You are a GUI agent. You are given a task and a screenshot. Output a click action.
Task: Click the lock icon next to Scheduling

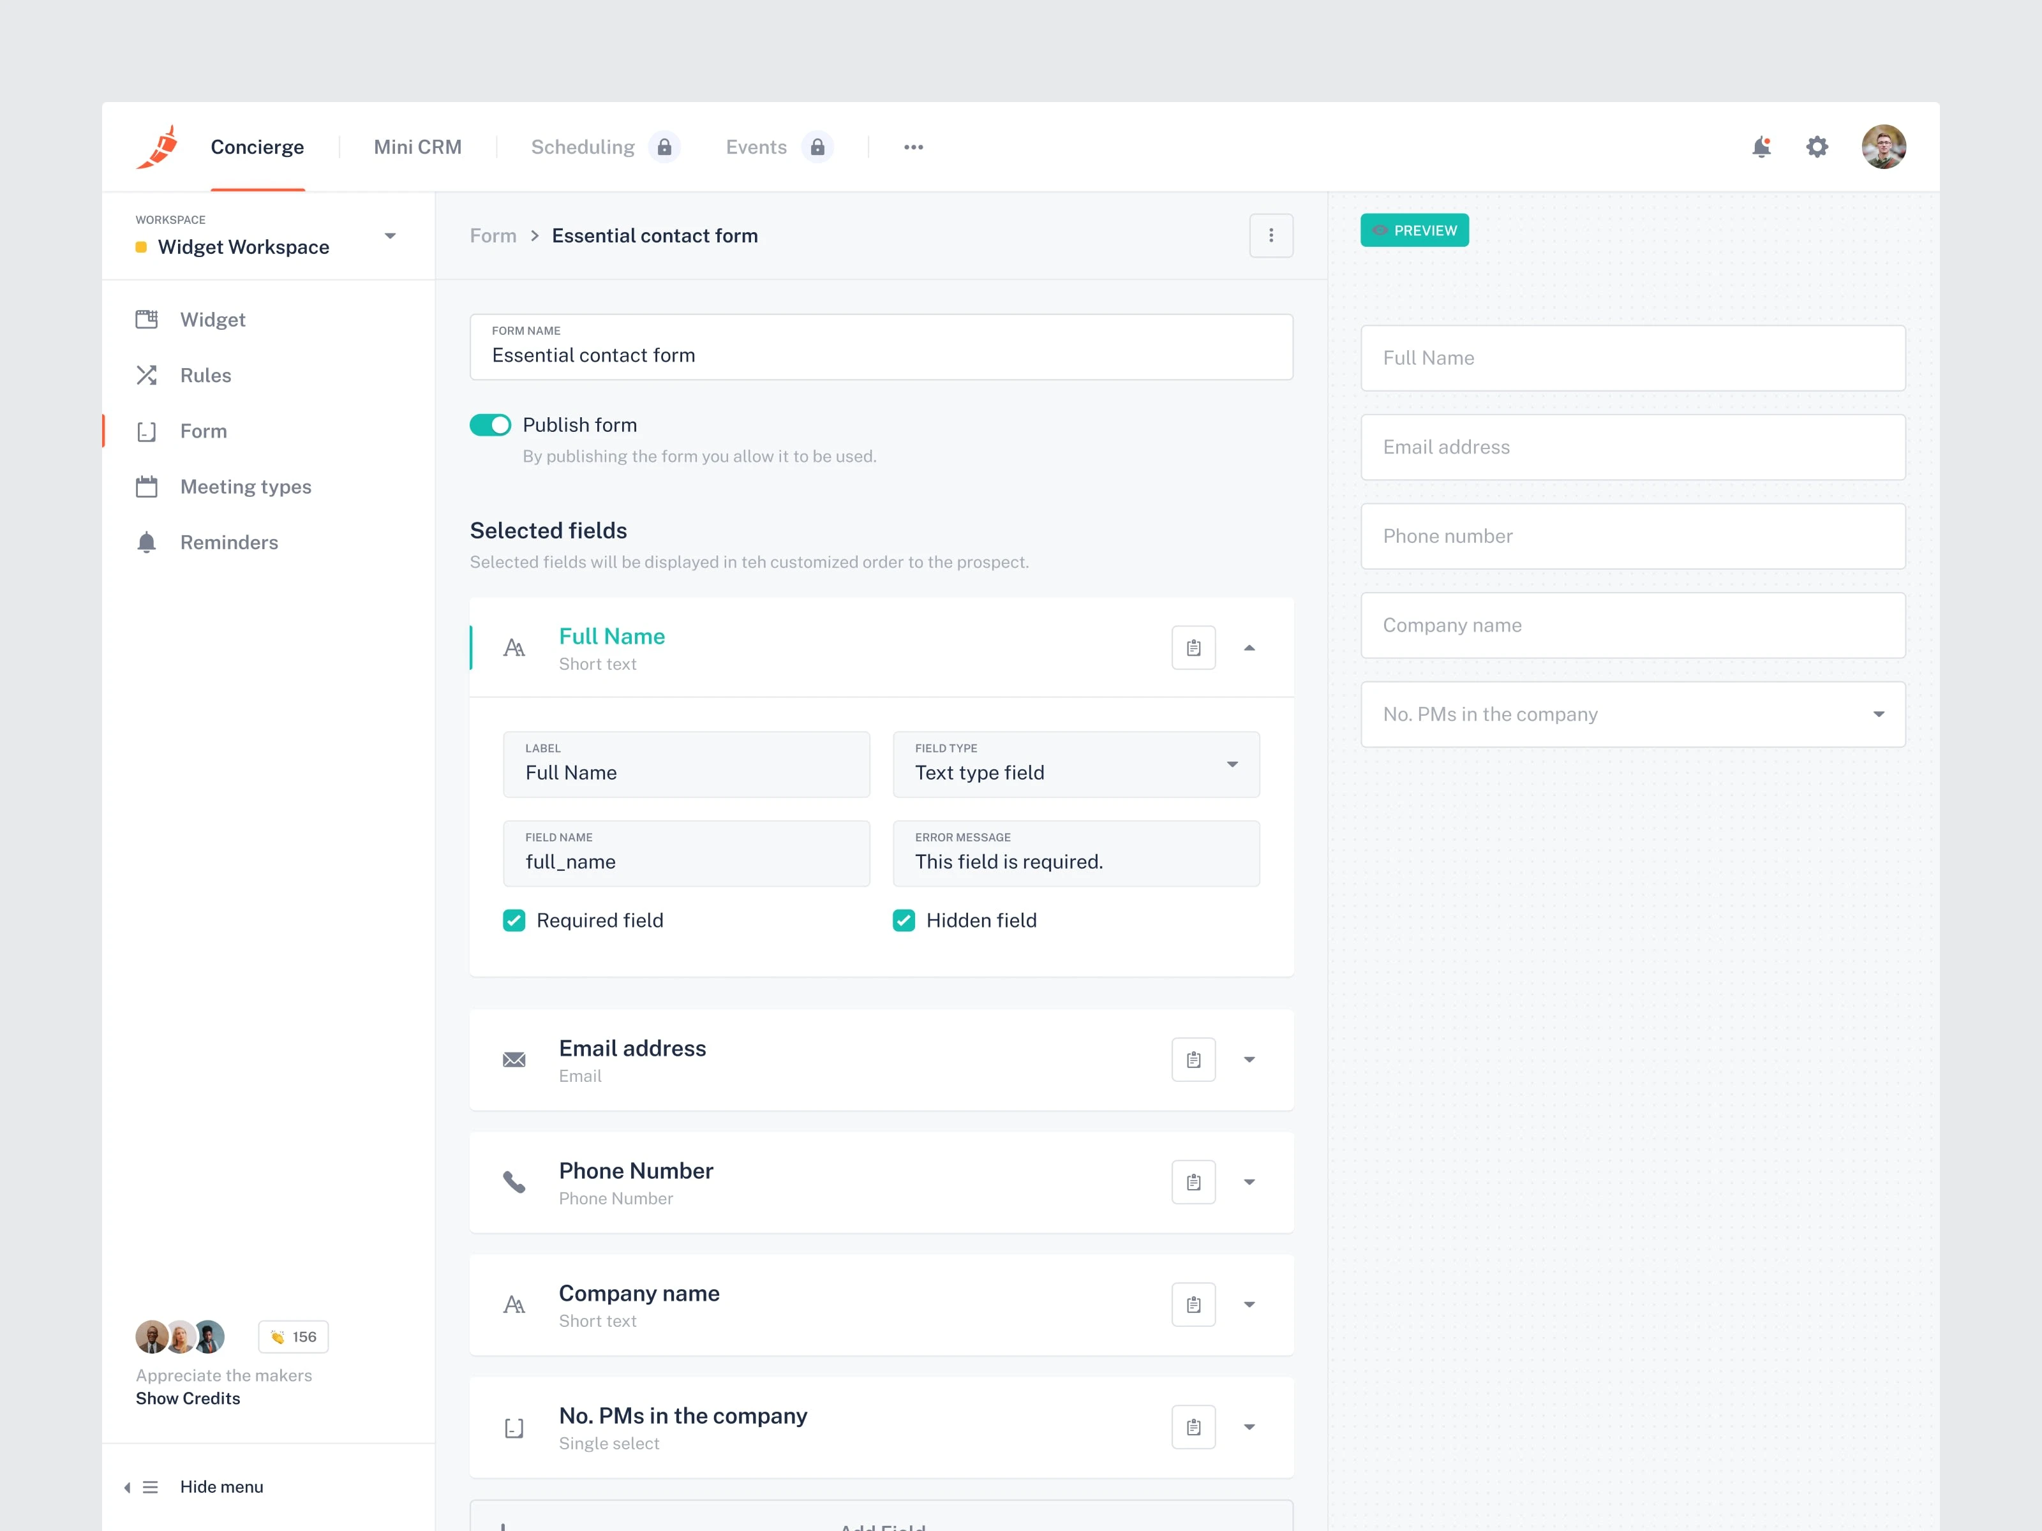[x=664, y=147]
